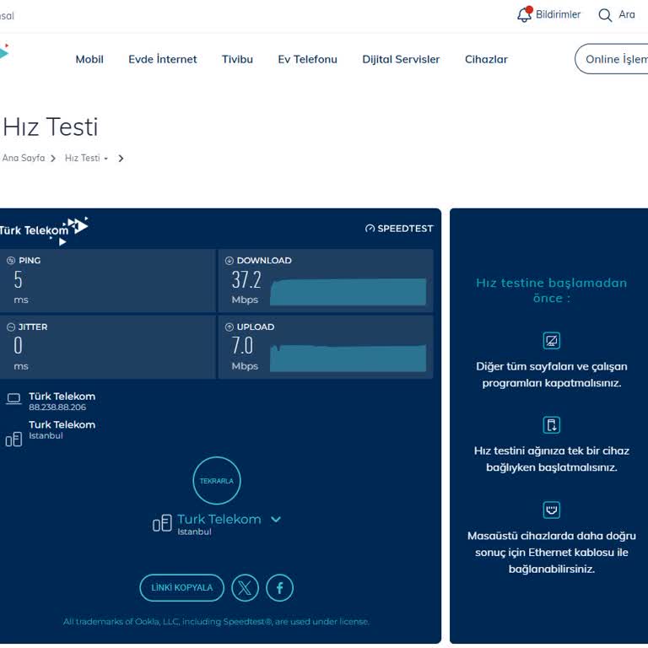Click the 'tek bir cihaz' tip text
The height and width of the screenshot is (648, 648).
point(551,459)
